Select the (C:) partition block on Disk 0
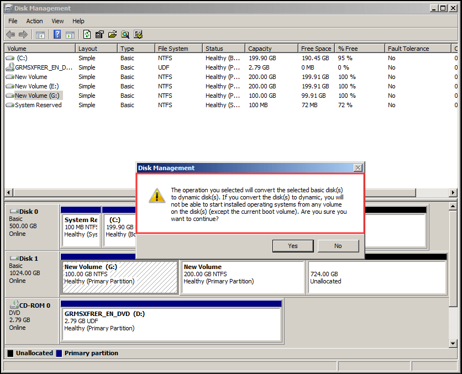This screenshot has width=462, height=374. [x=119, y=227]
